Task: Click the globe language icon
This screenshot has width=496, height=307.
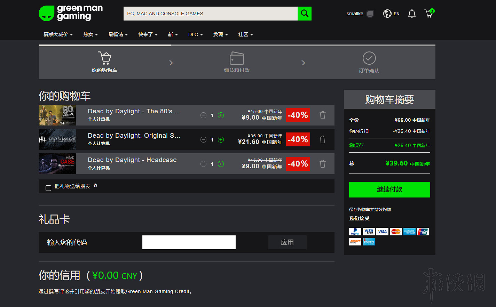Action: coord(387,14)
